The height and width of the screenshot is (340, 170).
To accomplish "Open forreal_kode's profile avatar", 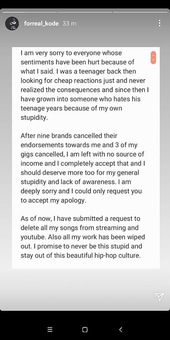I will [12, 23].
